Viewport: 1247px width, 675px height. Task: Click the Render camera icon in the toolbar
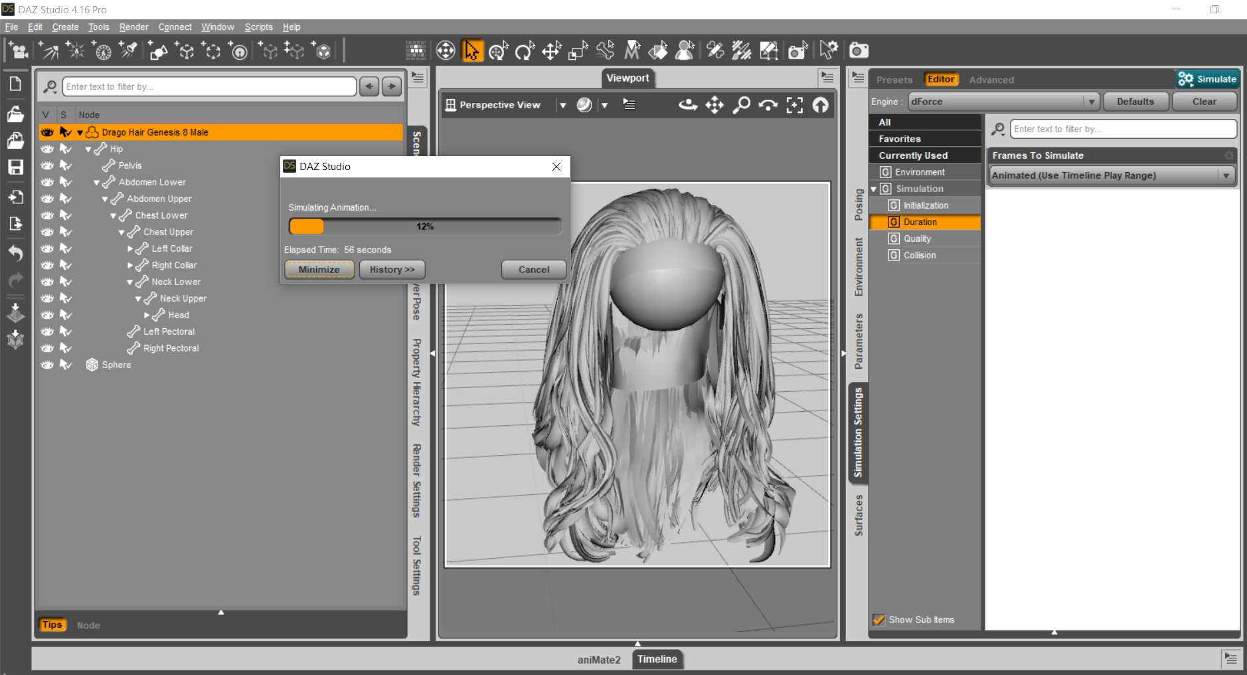tap(859, 50)
